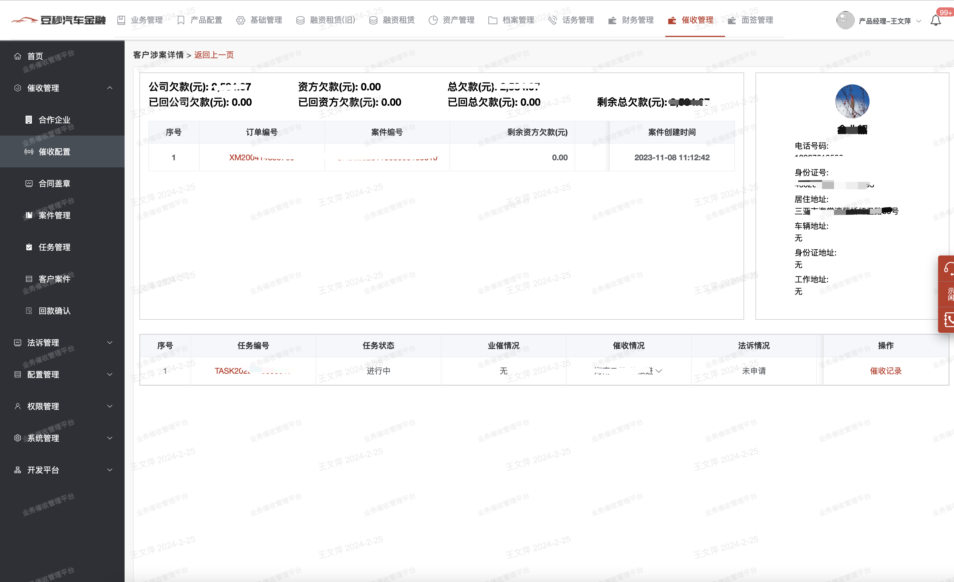
Task: Click the 返回上一页 link
Action: [214, 55]
